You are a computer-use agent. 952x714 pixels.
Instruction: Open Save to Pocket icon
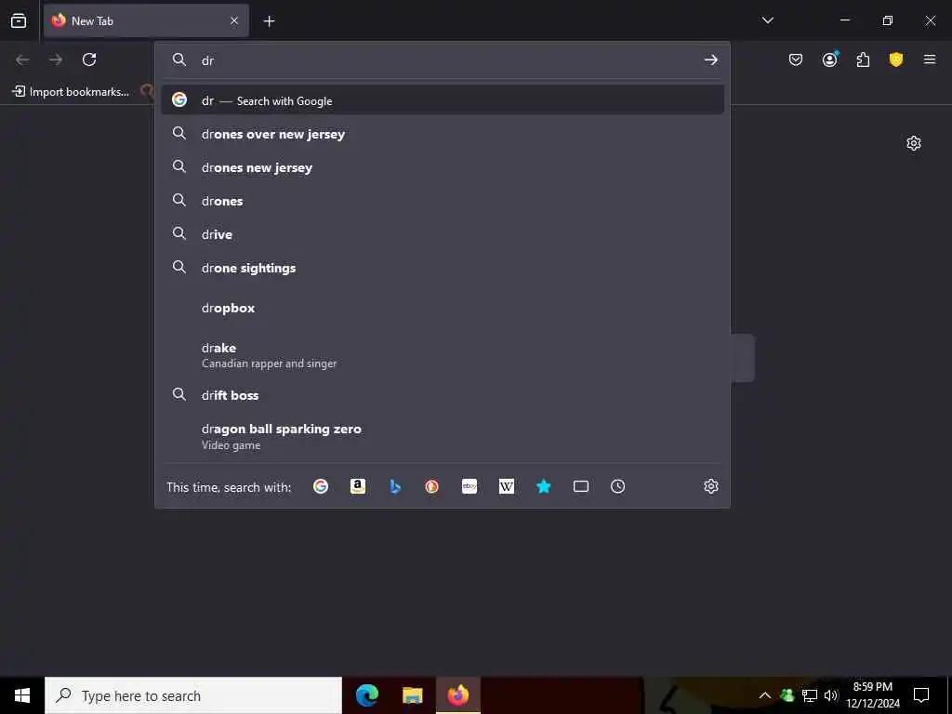tap(796, 59)
